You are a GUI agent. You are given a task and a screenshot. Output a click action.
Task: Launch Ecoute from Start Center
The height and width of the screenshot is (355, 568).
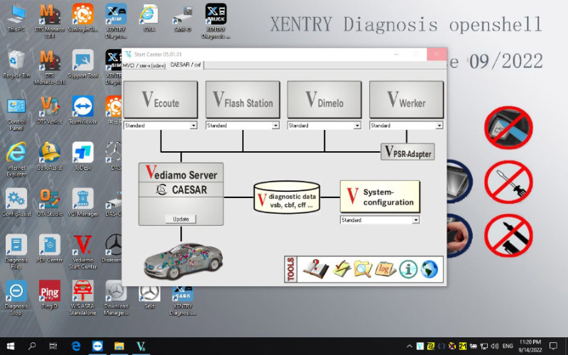[160, 99]
